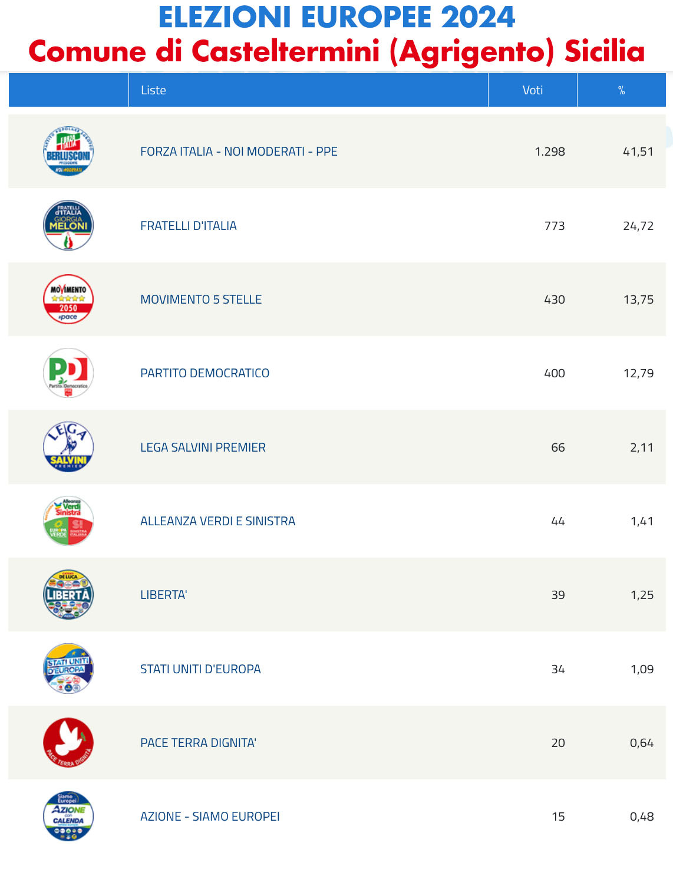Open the AZIONE - SIAMO EUROPEI link
Screen dimensions: 673x869
click(x=210, y=817)
